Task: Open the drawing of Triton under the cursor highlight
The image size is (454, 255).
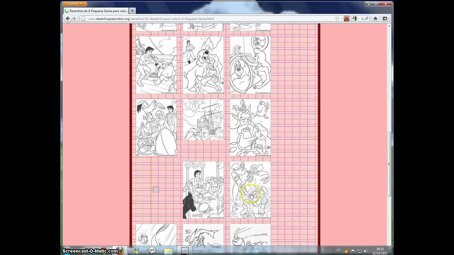Action: point(250,190)
